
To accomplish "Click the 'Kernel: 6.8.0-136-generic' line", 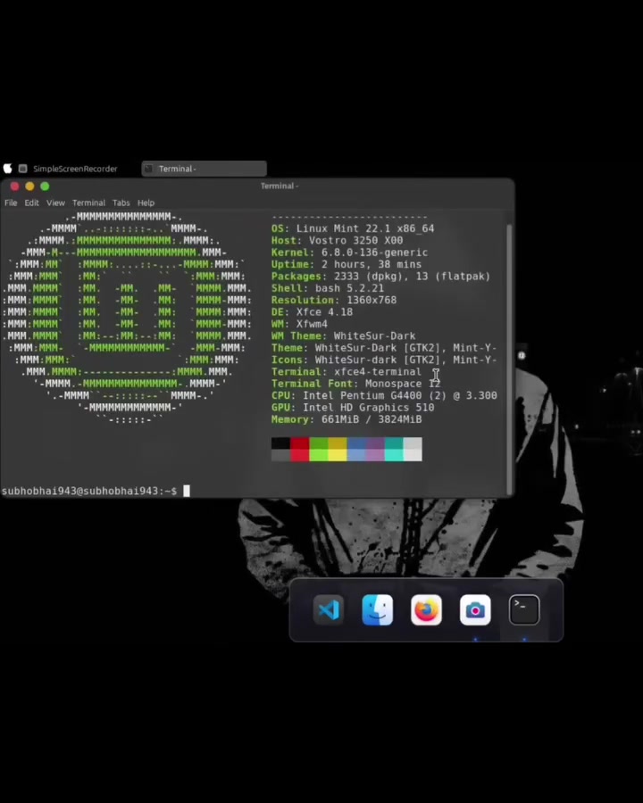I will click(350, 252).
